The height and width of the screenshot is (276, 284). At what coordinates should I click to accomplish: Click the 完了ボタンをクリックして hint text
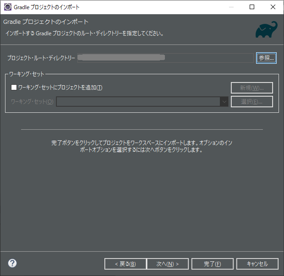coord(142,146)
